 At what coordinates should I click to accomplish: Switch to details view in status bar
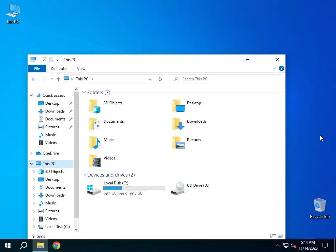[x=273, y=236]
